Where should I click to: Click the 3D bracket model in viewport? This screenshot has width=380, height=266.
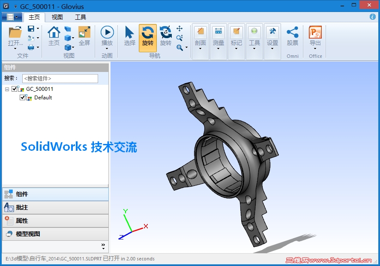(222, 164)
